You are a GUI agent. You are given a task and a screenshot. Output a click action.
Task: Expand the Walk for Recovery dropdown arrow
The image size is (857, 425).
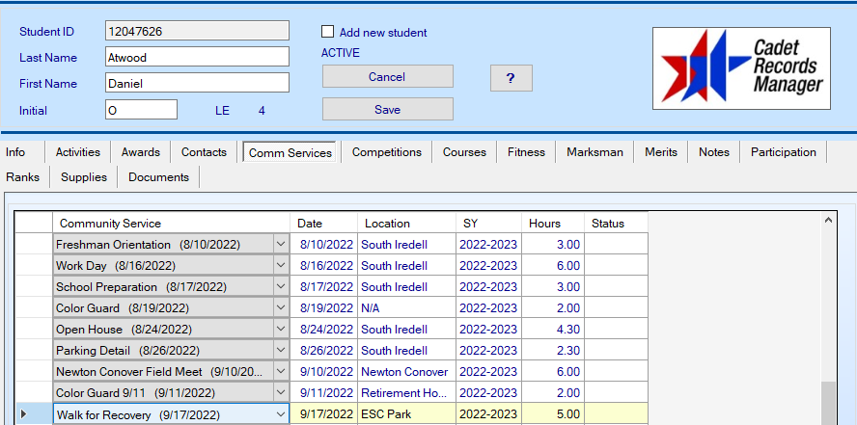(x=281, y=414)
